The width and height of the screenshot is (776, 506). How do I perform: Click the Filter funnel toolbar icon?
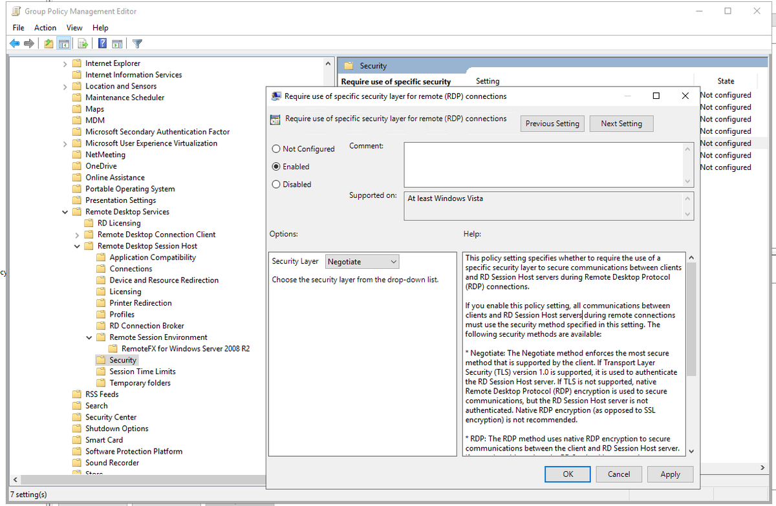coord(137,44)
